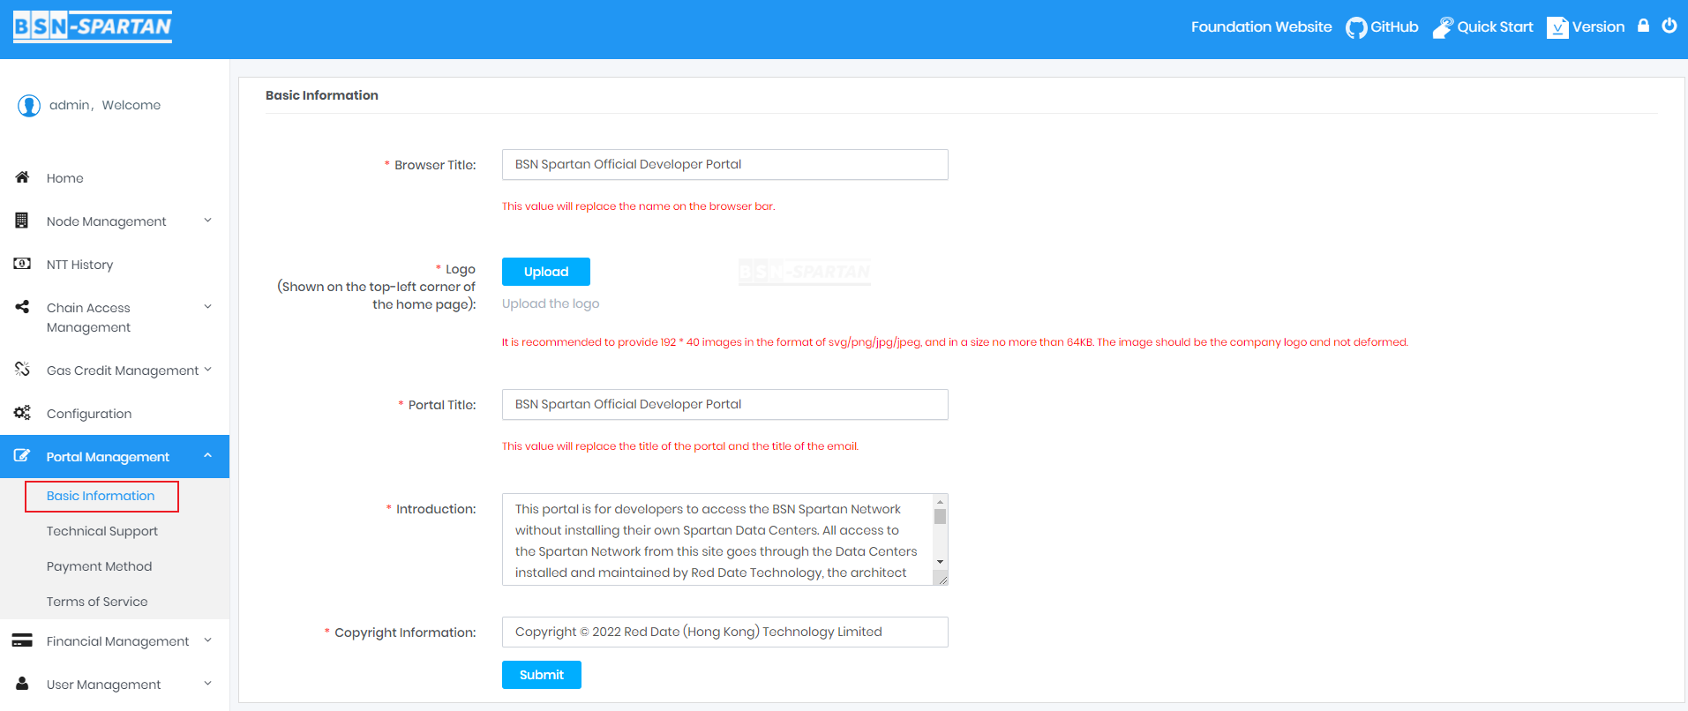The height and width of the screenshot is (711, 1688).
Task: Click the Home house icon
Action: click(x=23, y=177)
